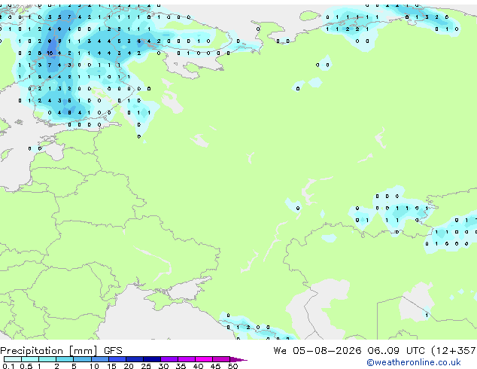This screenshot has height=369, width=477.
Task: Click the 'Precipitation [mm]' title text
Action: [x=49, y=351]
